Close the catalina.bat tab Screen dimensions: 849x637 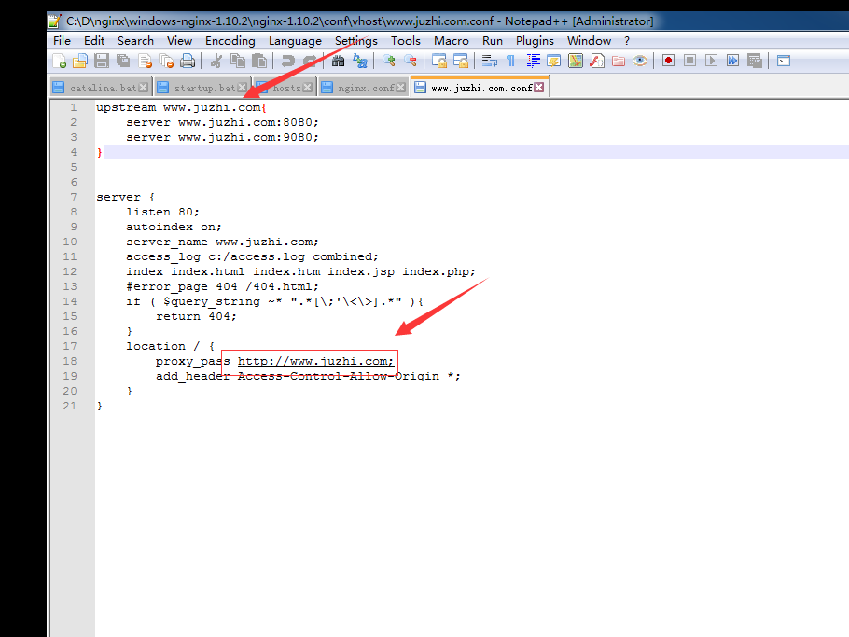click(143, 88)
